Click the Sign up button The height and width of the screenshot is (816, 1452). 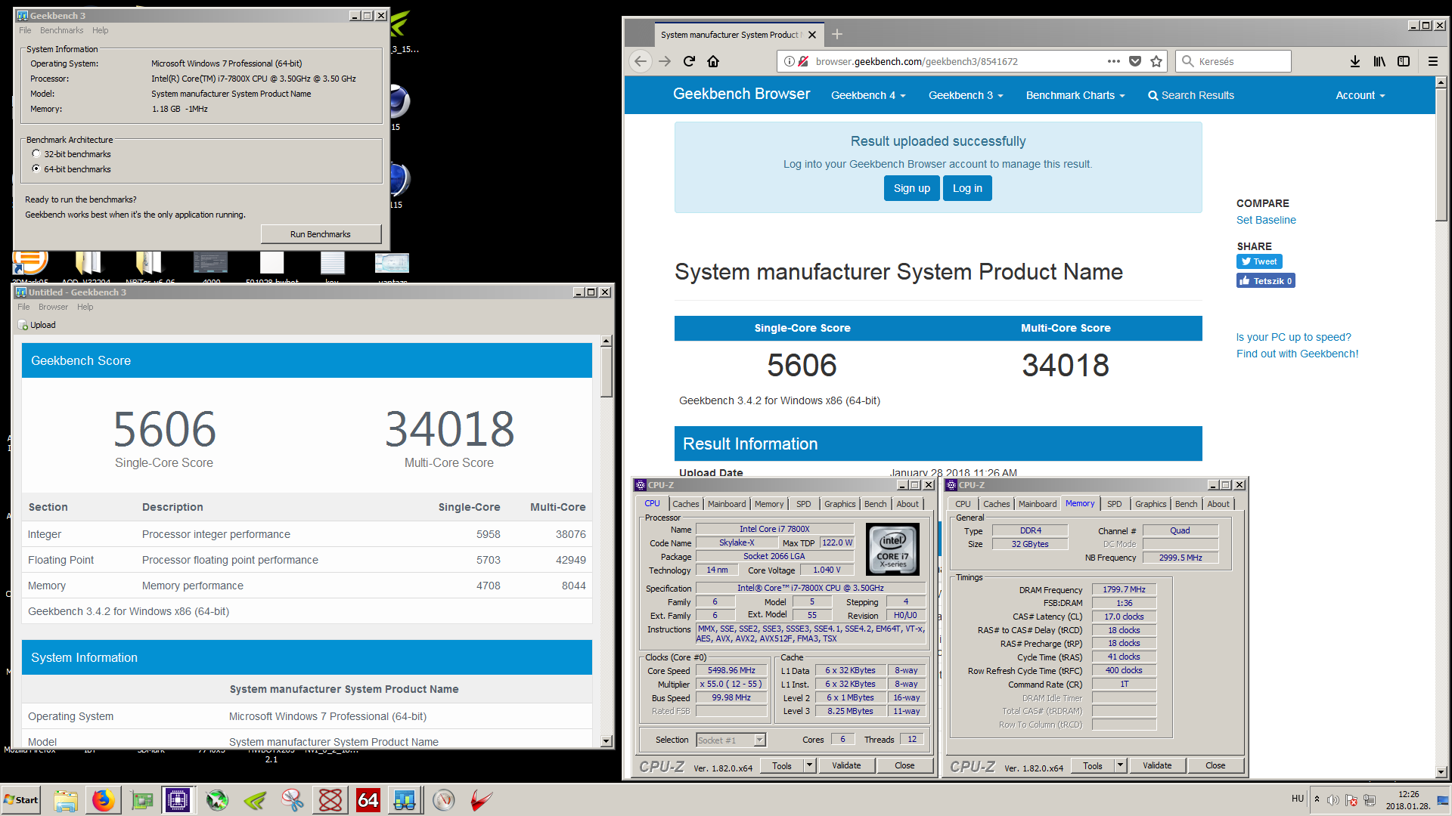pyautogui.click(x=912, y=188)
